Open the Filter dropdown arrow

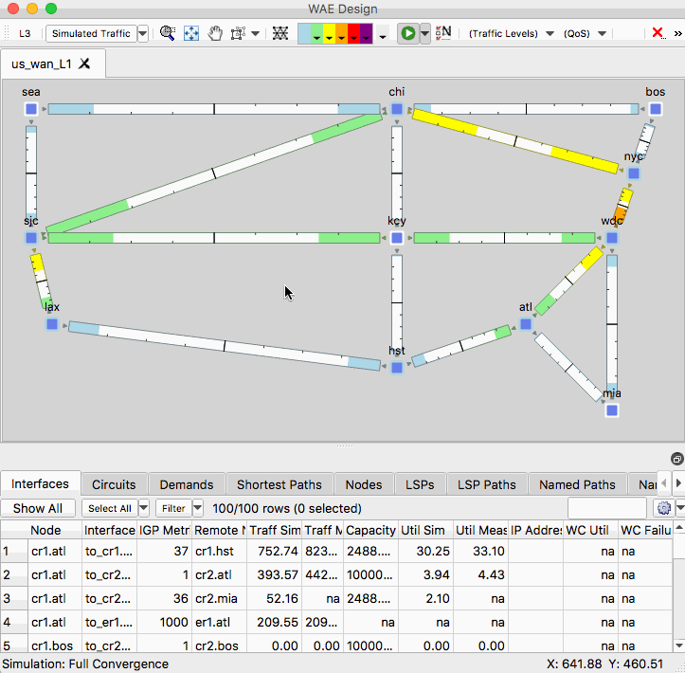click(x=197, y=508)
